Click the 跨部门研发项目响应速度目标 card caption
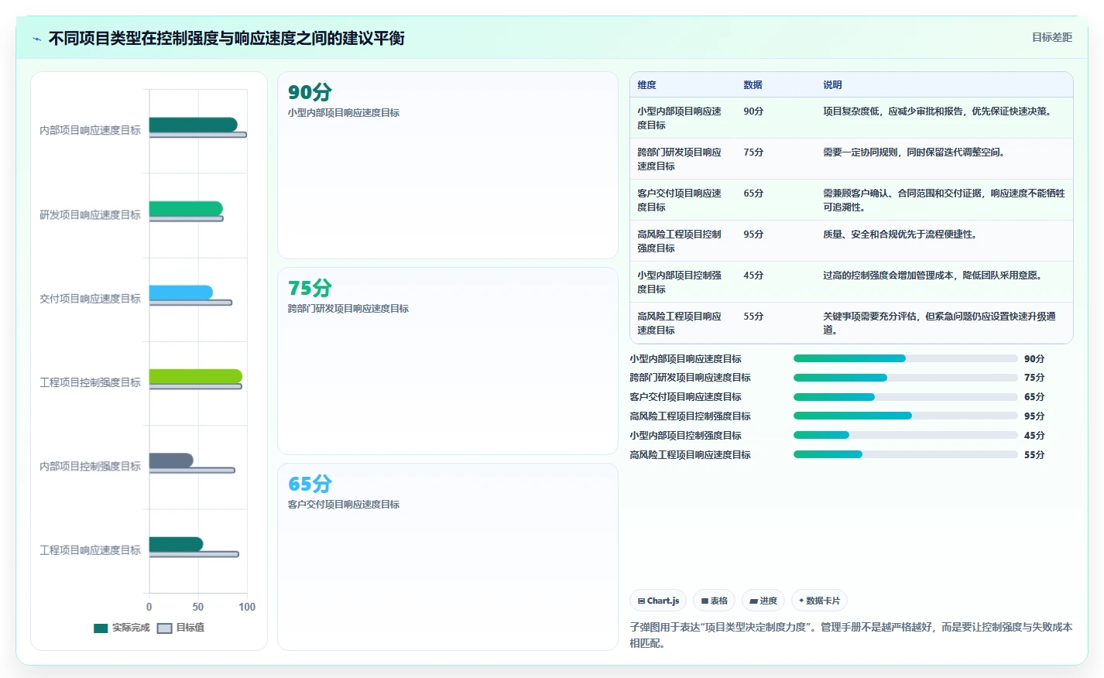The width and height of the screenshot is (1104, 678). pyautogui.click(x=348, y=309)
